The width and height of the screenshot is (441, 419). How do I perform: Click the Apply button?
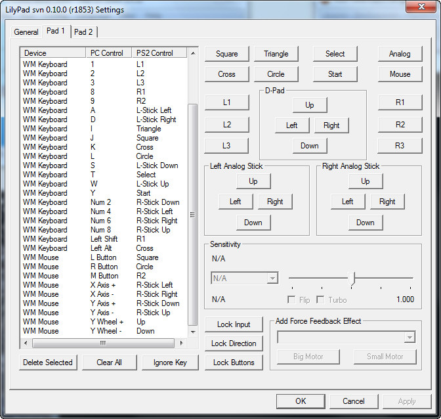click(407, 401)
